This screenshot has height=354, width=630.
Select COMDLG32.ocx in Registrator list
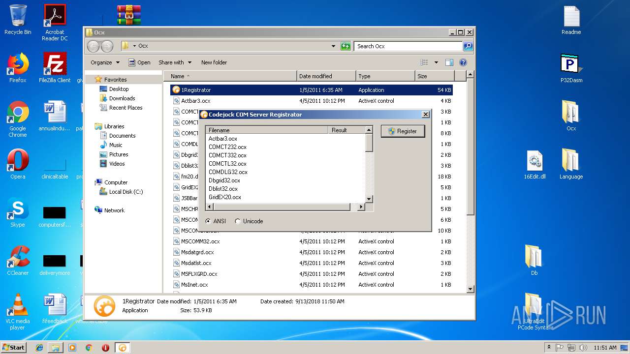[228, 172]
